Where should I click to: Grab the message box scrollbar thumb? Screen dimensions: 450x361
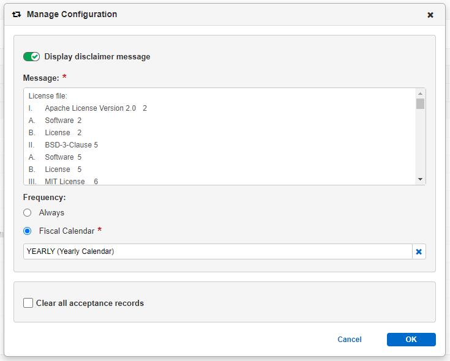(420, 103)
